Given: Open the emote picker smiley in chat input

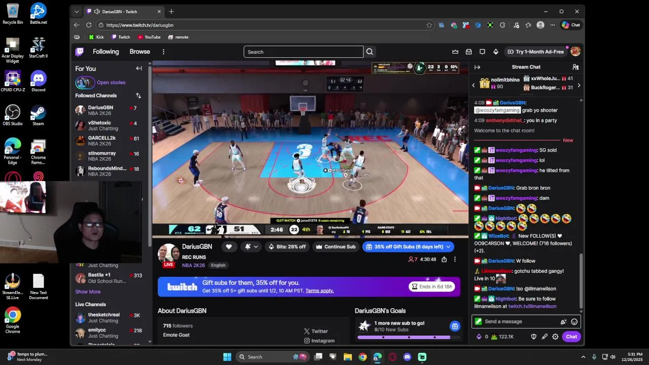Looking at the screenshot, I should pyautogui.click(x=574, y=321).
